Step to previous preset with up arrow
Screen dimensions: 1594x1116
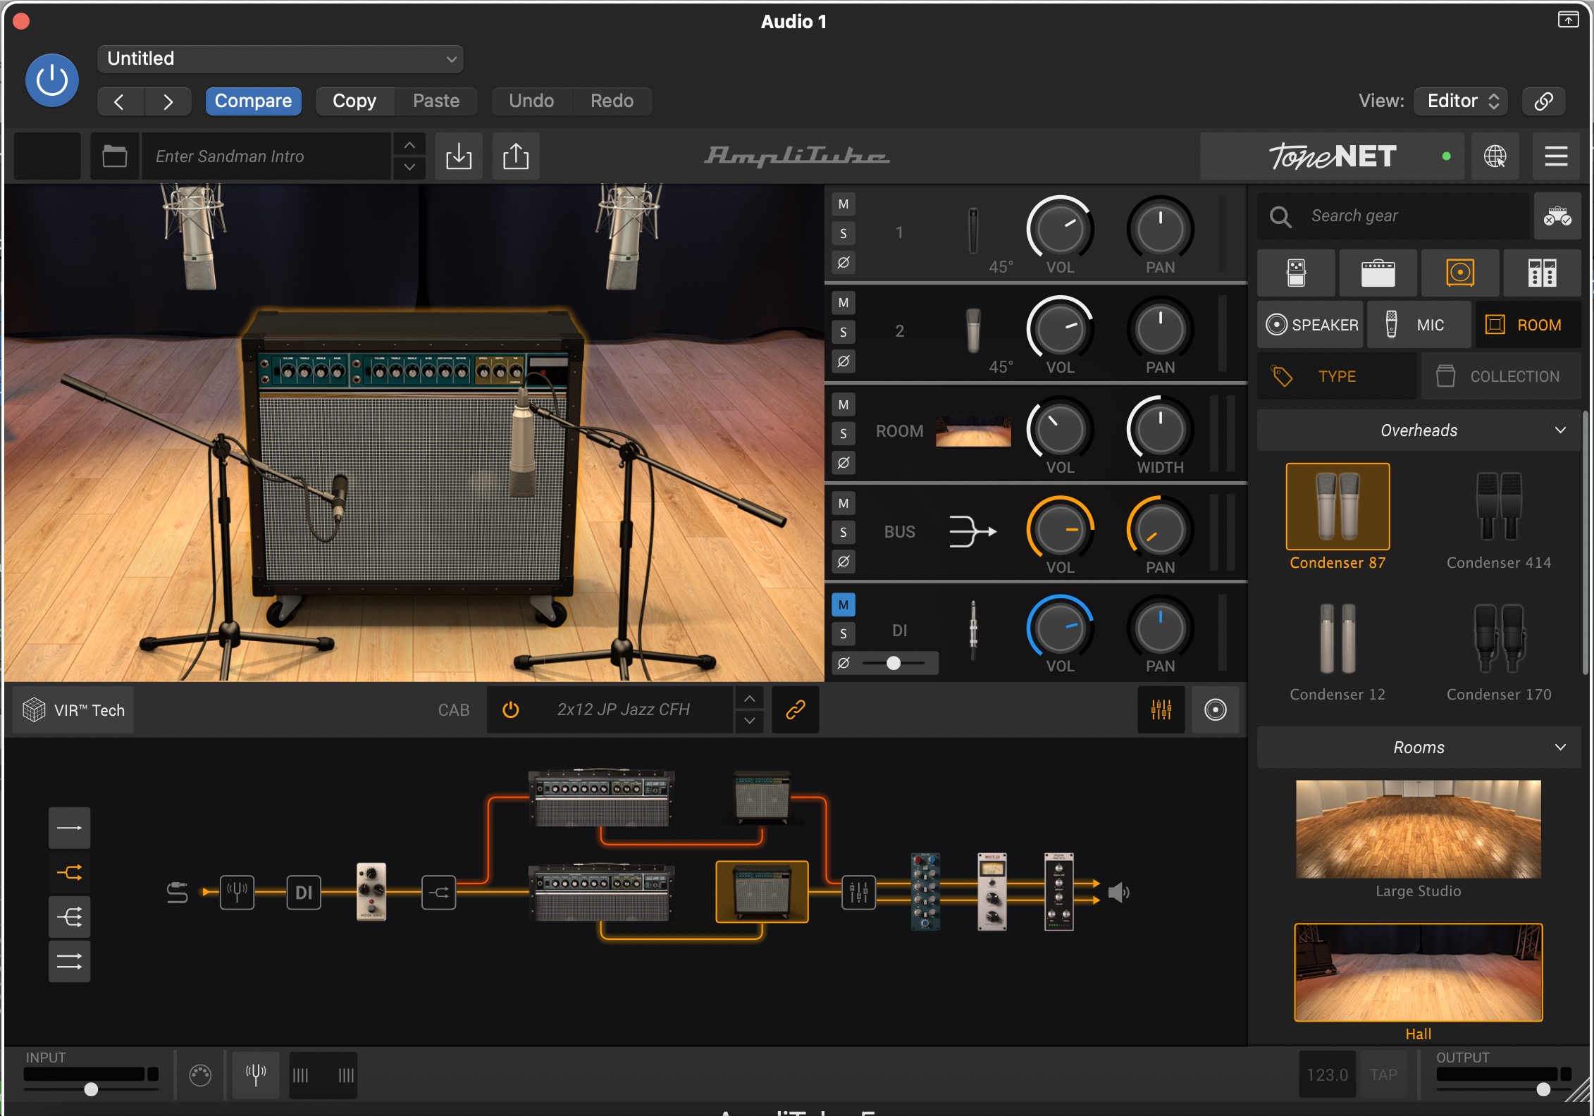(409, 145)
